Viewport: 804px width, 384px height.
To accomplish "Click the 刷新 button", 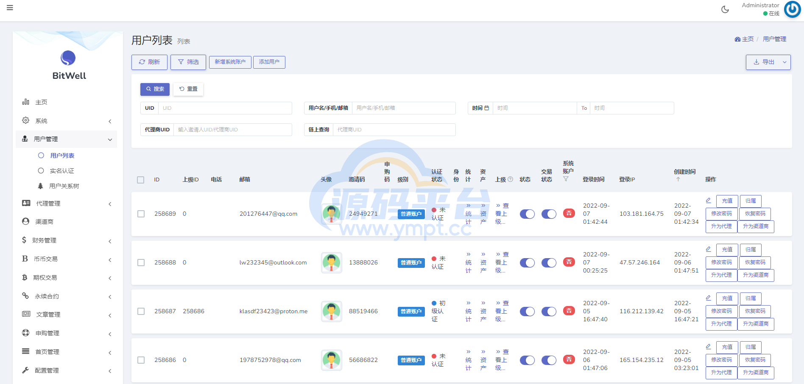I will pos(149,62).
